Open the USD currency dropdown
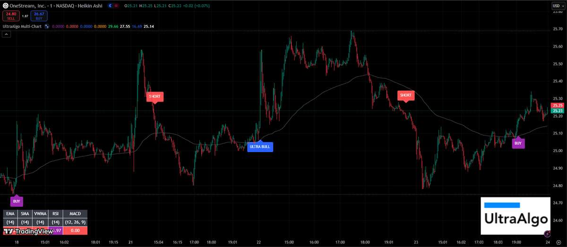The height and width of the screenshot is (247, 567). coord(558,6)
